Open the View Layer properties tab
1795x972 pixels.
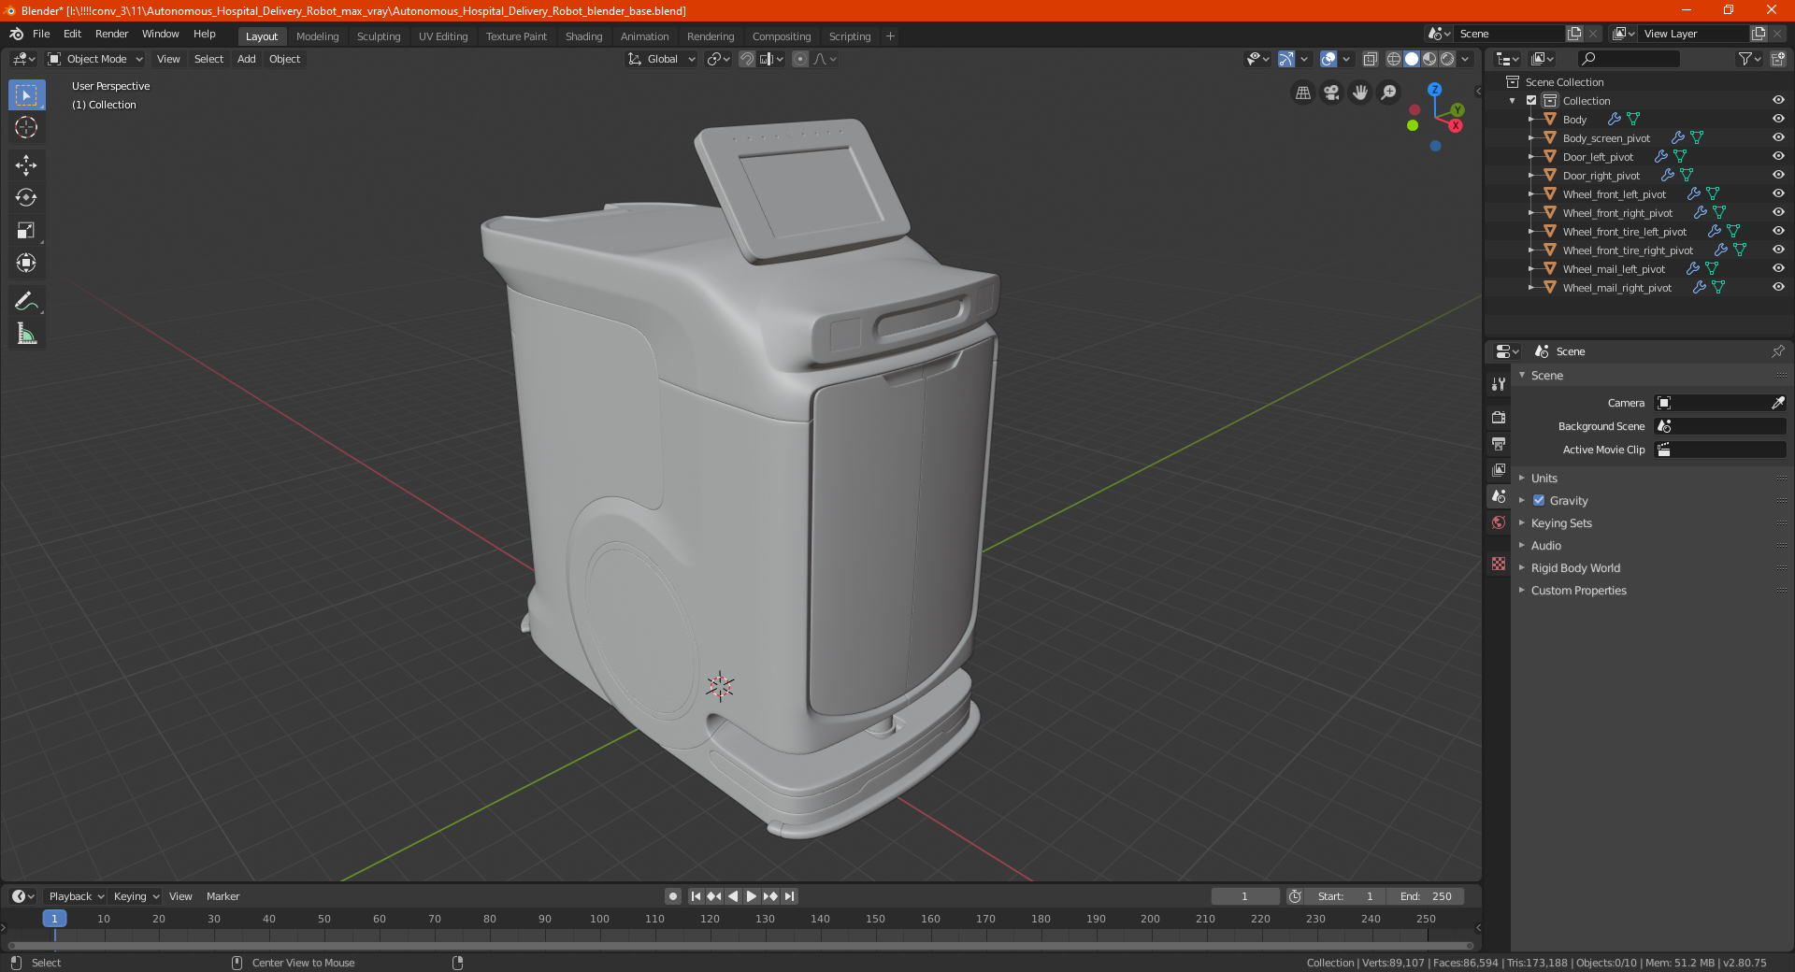(x=1499, y=469)
